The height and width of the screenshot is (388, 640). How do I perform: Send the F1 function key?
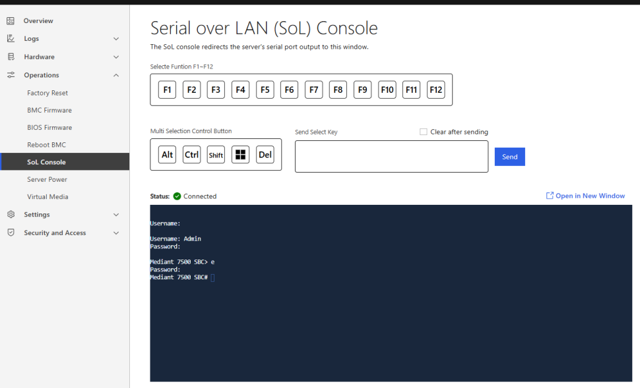pyautogui.click(x=167, y=90)
